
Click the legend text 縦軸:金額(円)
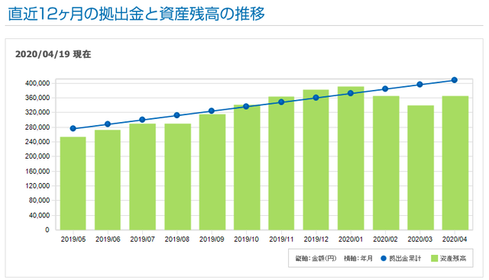click(x=316, y=258)
